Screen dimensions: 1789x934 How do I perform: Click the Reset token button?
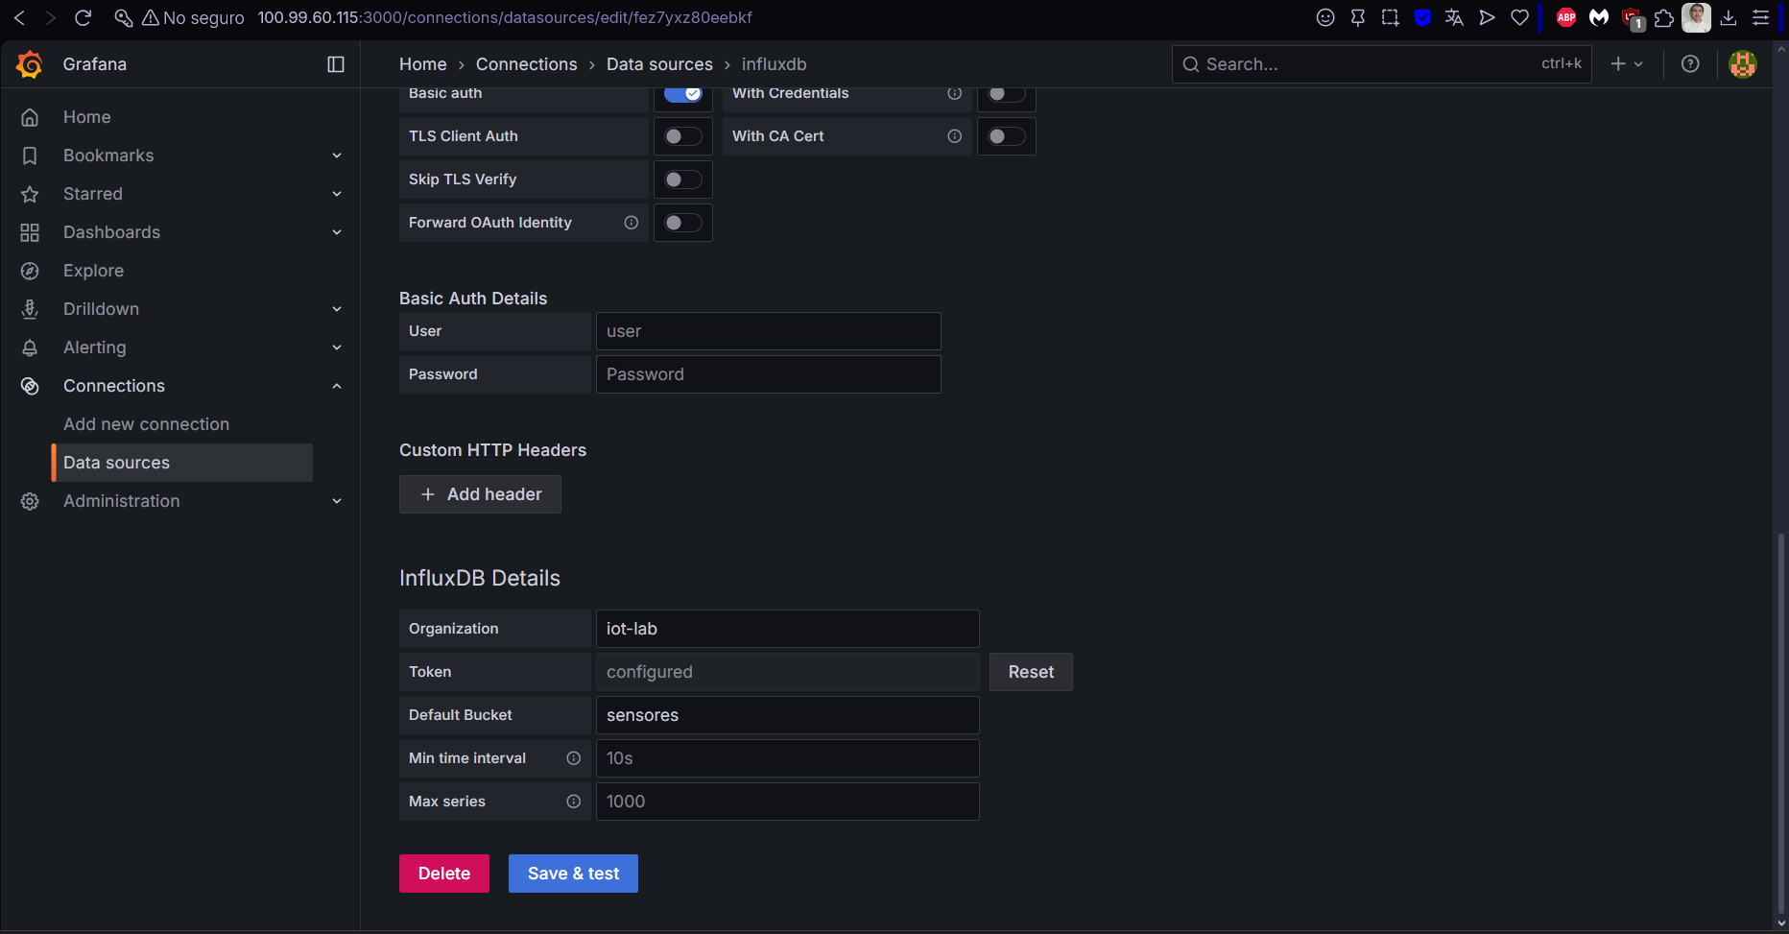1031,672
